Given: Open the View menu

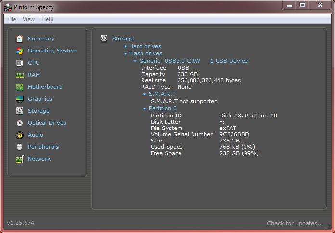Looking at the screenshot, I should (x=28, y=19).
